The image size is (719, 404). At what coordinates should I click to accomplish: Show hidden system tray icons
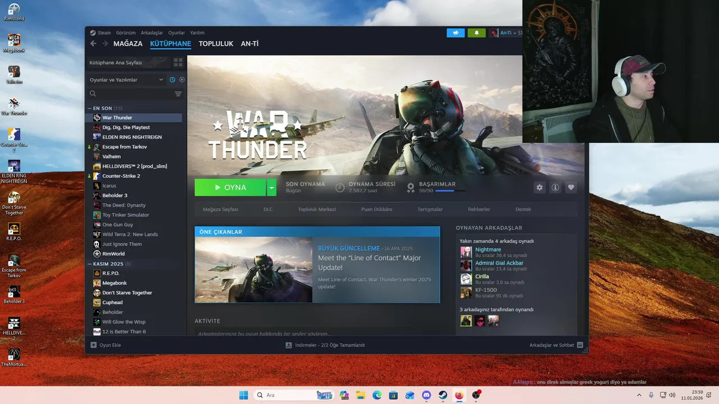(x=639, y=395)
